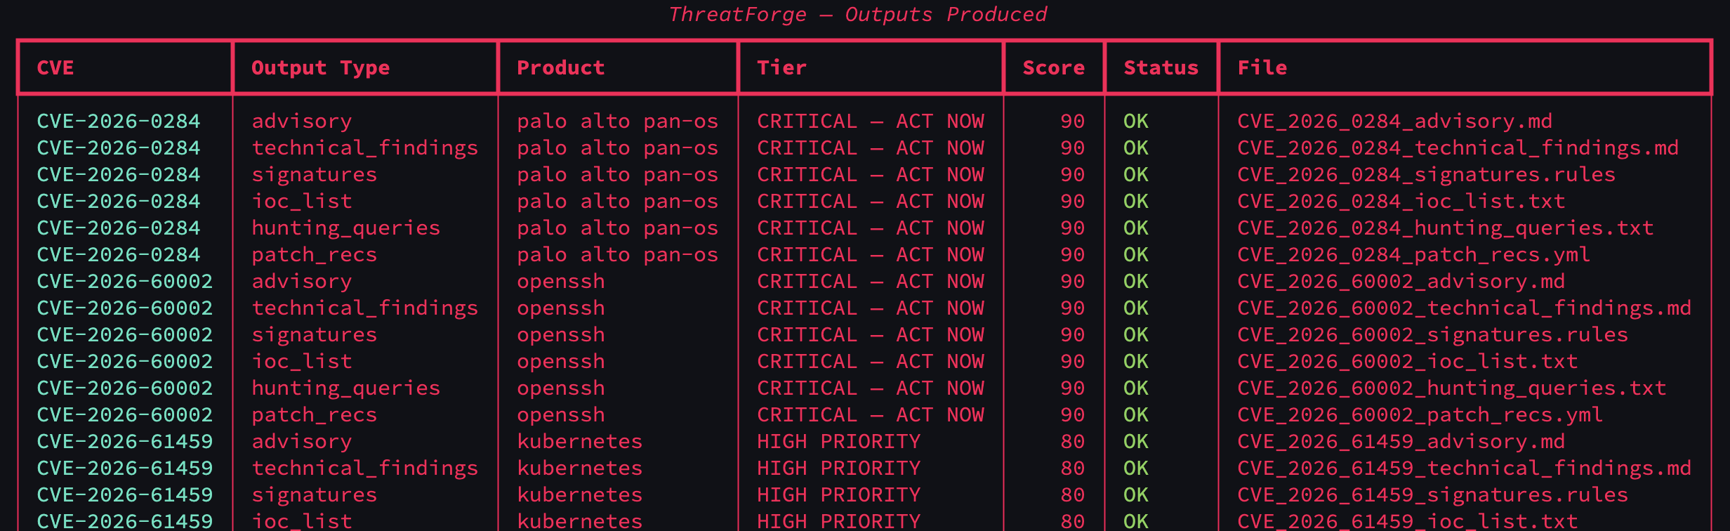Select the first CVE-2026-0284 advisory row
The height and width of the screenshot is (531, 1730).
[x=864, y=122]
